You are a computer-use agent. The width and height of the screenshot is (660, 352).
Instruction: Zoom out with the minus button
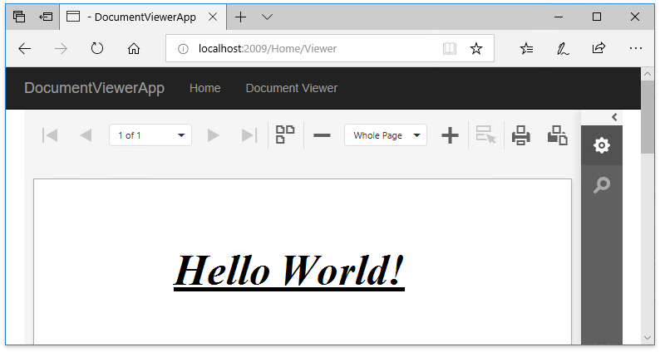coord(322,135)
